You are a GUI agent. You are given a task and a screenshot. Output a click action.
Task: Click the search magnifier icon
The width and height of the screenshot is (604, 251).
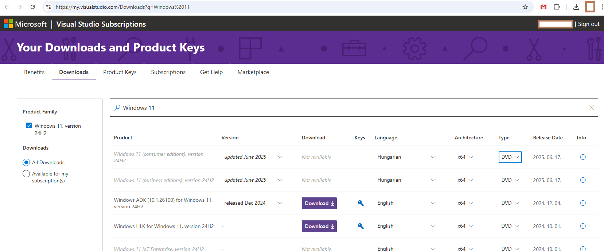117,108
